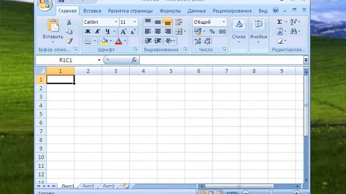Click the Copy icon
346x194 pixels.
point(69,31)
